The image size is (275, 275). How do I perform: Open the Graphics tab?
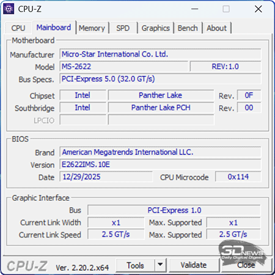coord(156,28)
